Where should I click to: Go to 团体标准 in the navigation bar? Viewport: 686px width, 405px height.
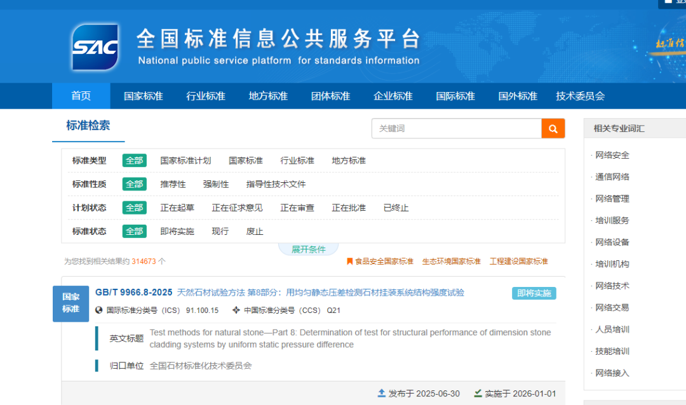[331, 96]
